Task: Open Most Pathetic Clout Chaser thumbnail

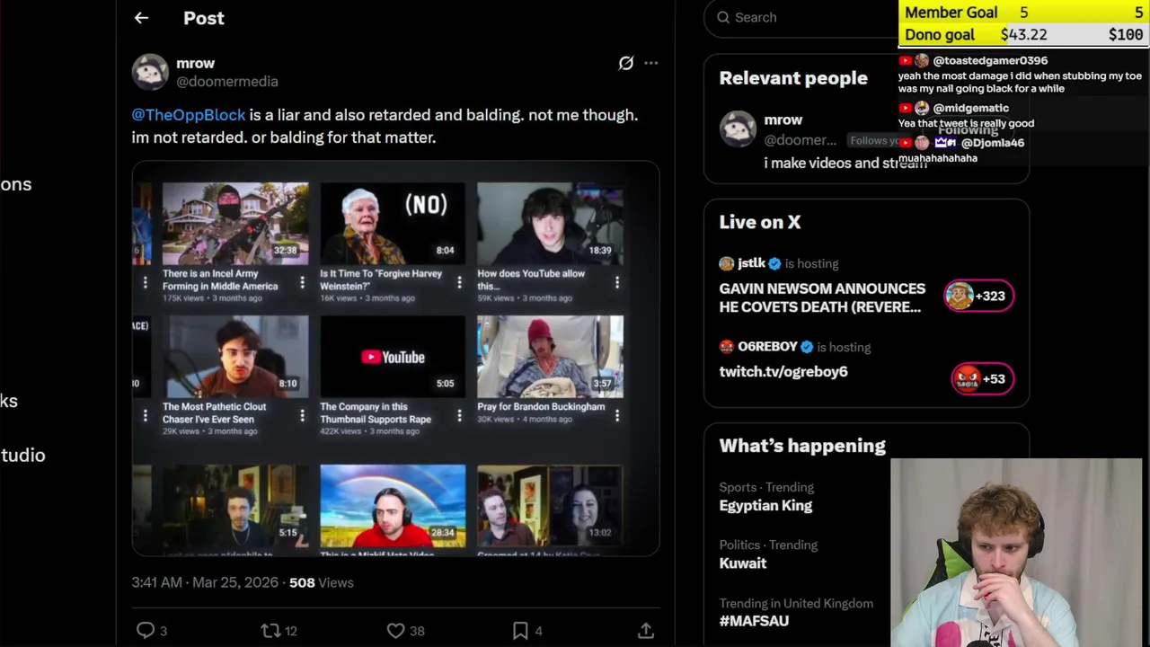Action: (x=235, y=356)
